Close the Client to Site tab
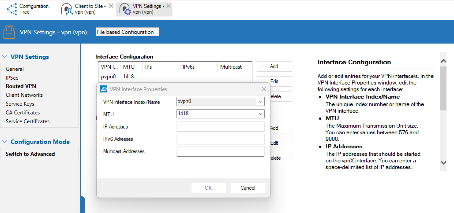This screenshot has height=213, width=454. 111,6
